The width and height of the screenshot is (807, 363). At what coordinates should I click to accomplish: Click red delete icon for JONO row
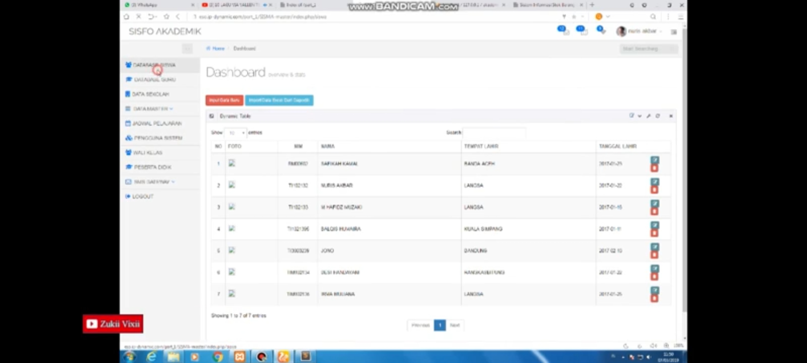point(654,255)
